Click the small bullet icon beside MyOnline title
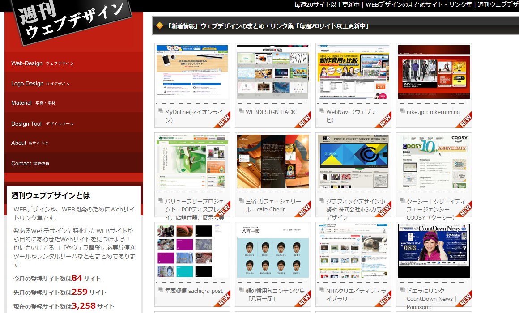519x313 pixels. (x=161, y=111)
